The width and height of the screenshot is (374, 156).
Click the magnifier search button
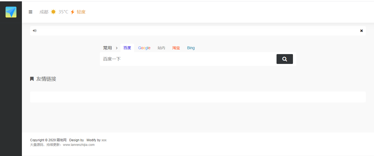[285, 59]
